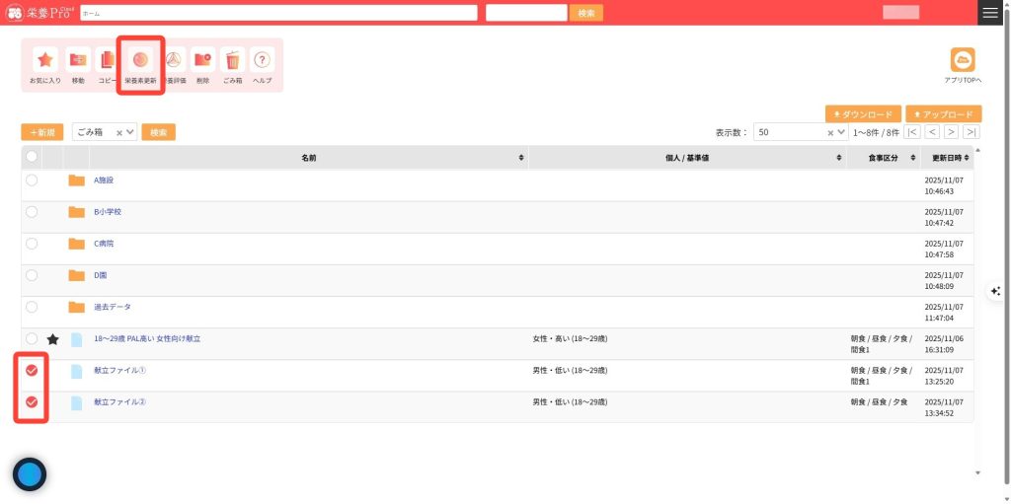The image size is (1011, 504).
Task: Open the hamburger menu in top-right corner
Action: tap(989, 12)
